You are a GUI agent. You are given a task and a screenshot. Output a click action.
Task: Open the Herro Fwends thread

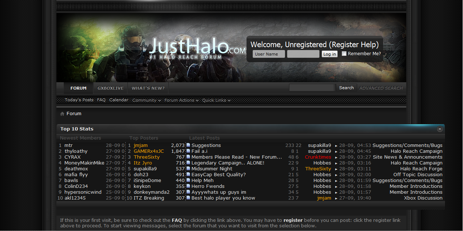pos(208,186)
